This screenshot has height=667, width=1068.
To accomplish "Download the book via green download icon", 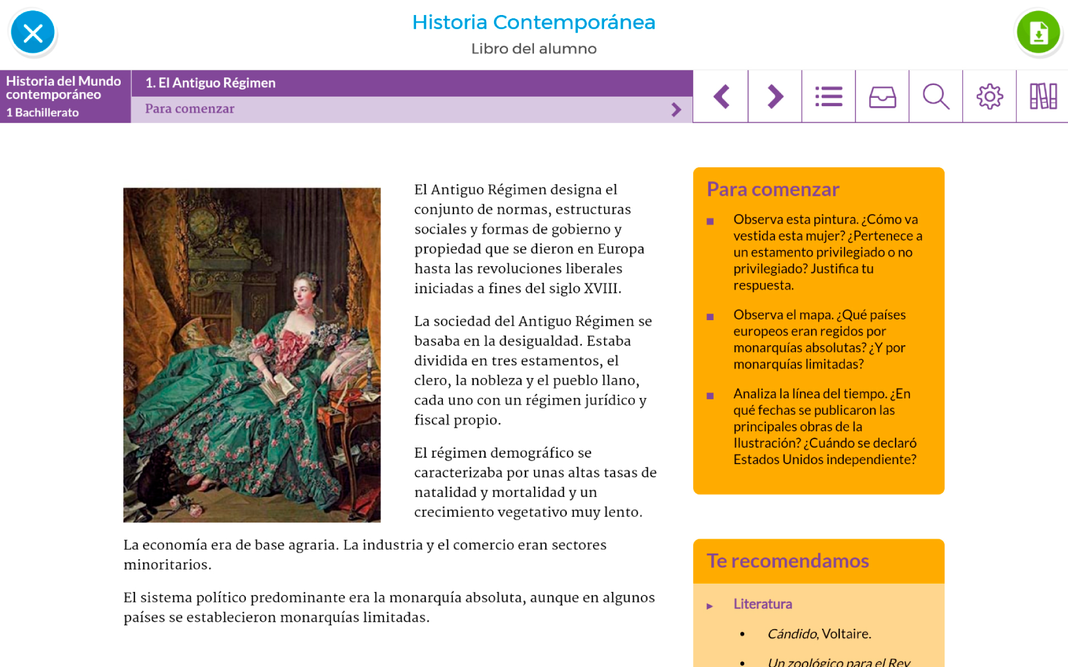I will (1039, 33).
